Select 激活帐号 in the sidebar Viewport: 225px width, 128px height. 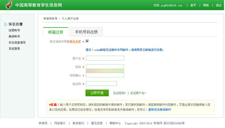coord(14,36)
